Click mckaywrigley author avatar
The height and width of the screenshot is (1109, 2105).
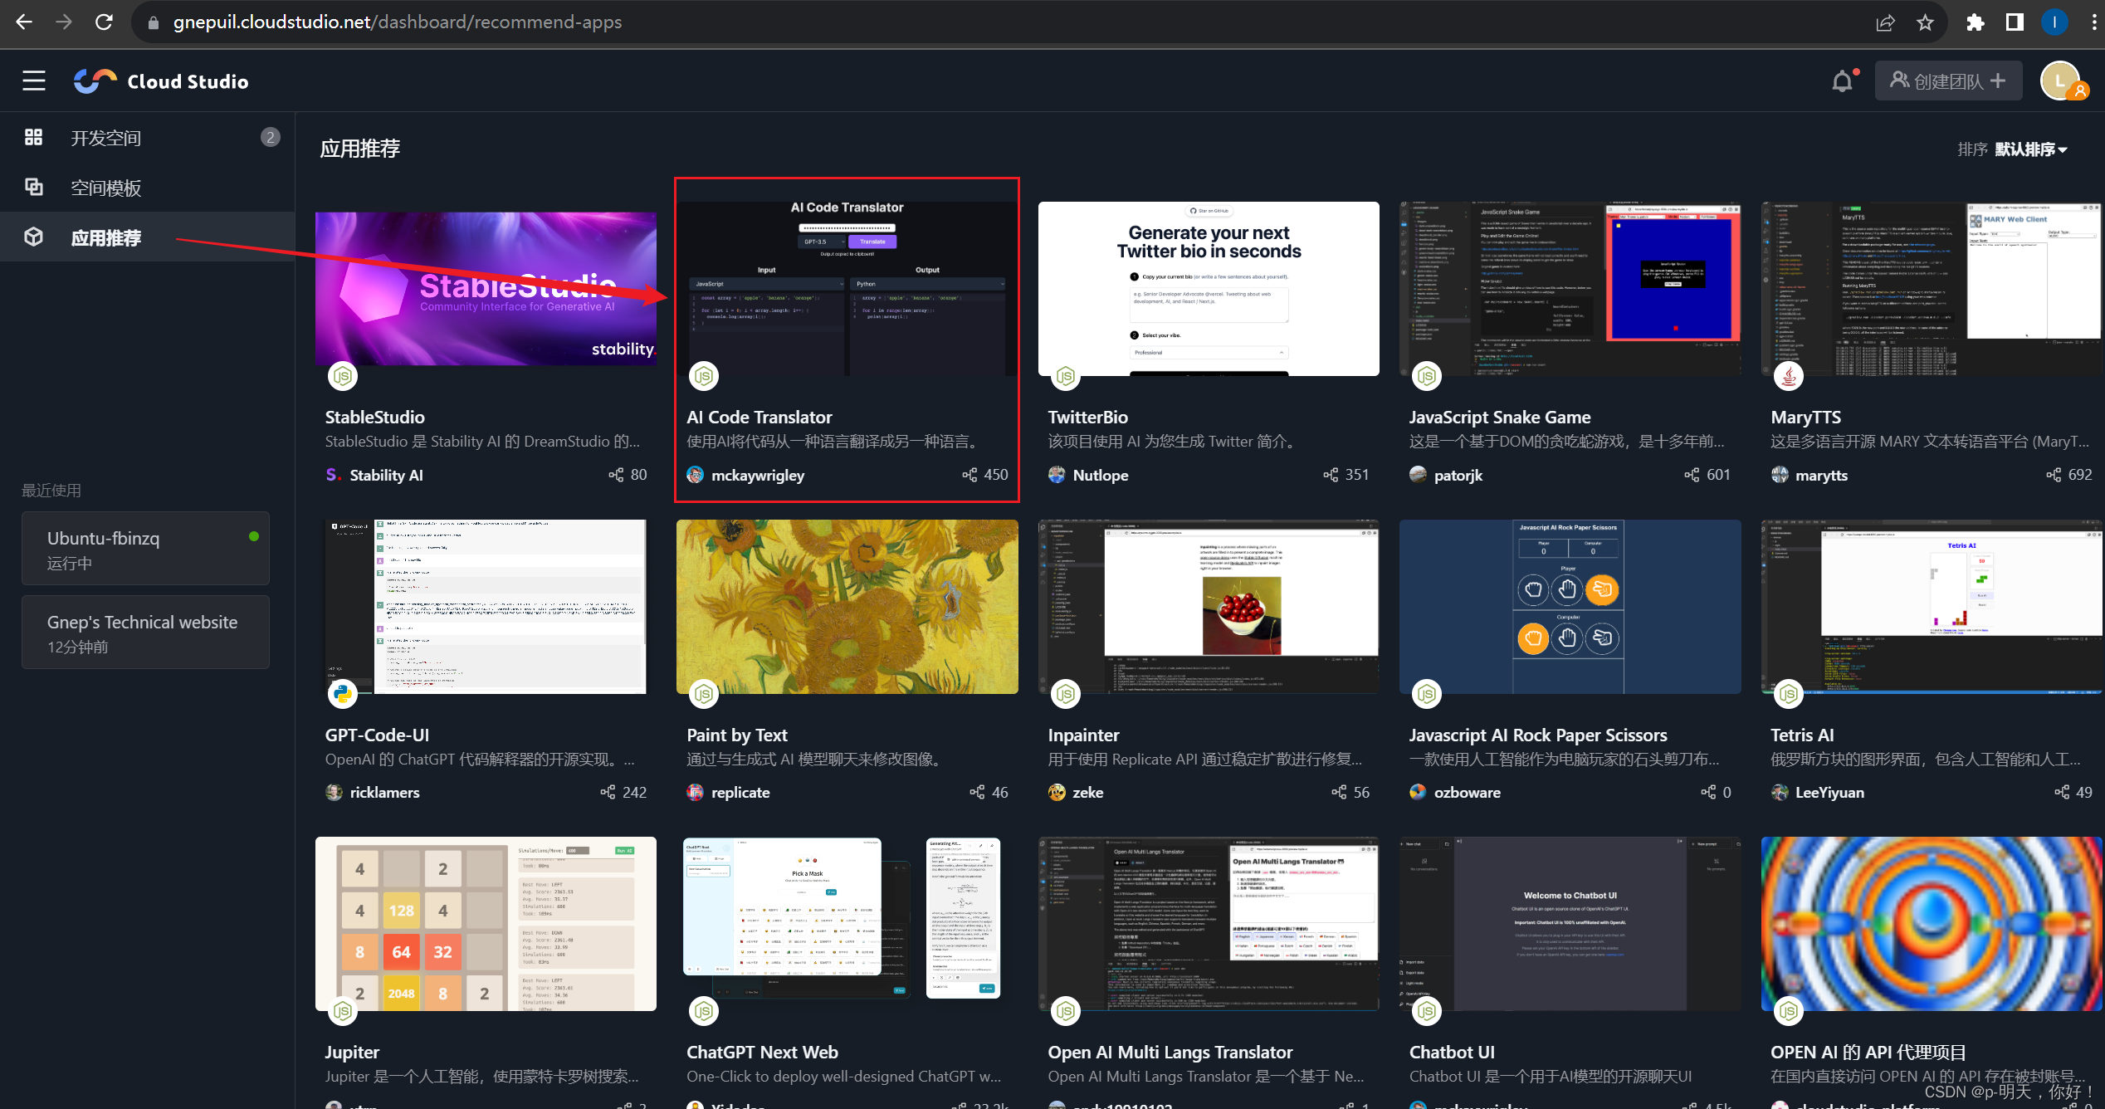tap(696, 475)
